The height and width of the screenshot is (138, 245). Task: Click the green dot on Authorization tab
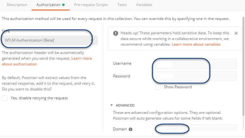[63, 5]
